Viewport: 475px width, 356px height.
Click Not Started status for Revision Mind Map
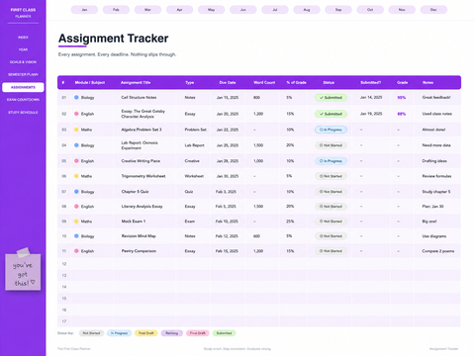(x=331, y=236)
